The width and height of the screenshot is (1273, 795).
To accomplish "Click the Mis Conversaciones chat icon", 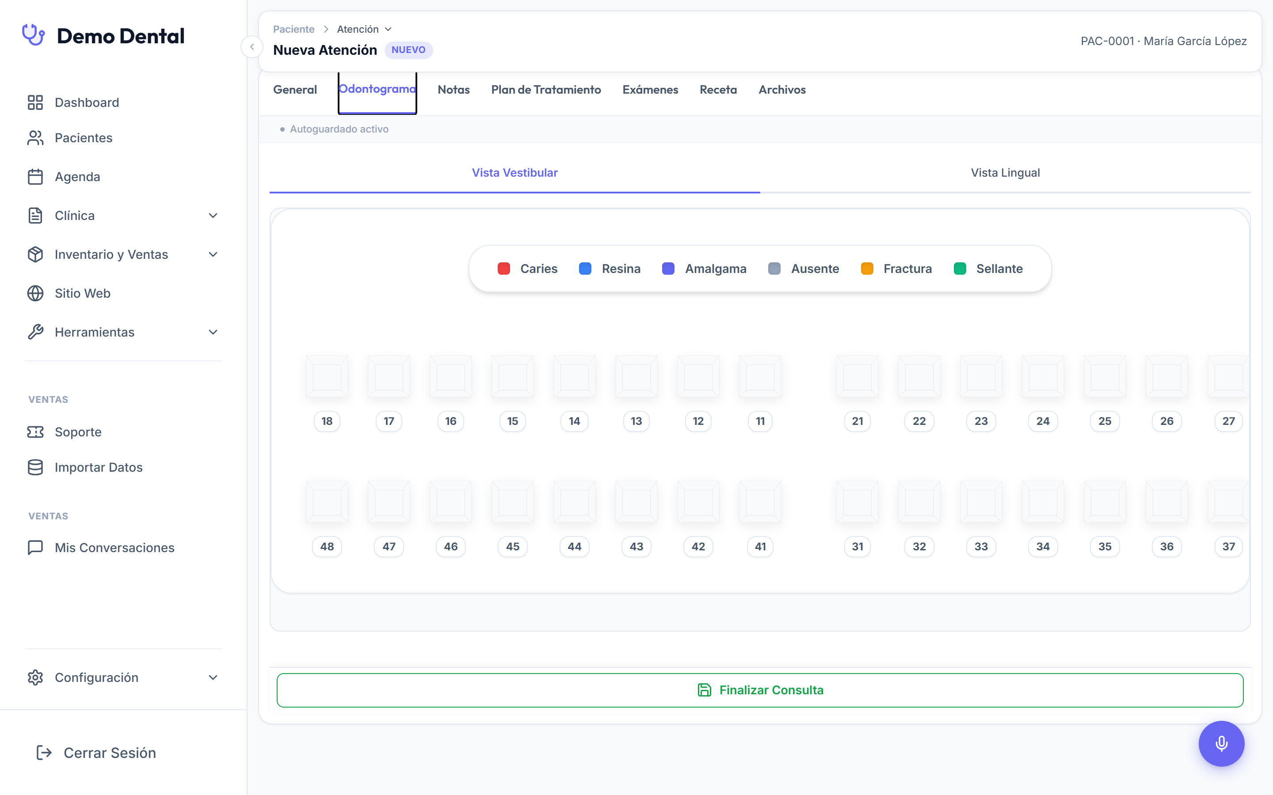I will tap(35, 547).
